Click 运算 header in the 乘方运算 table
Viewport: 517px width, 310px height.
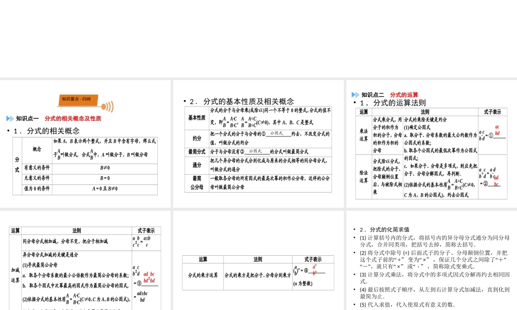203,259
